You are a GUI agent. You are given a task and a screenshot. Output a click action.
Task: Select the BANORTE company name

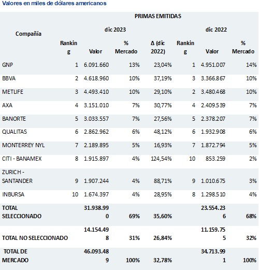coord(14,119)
